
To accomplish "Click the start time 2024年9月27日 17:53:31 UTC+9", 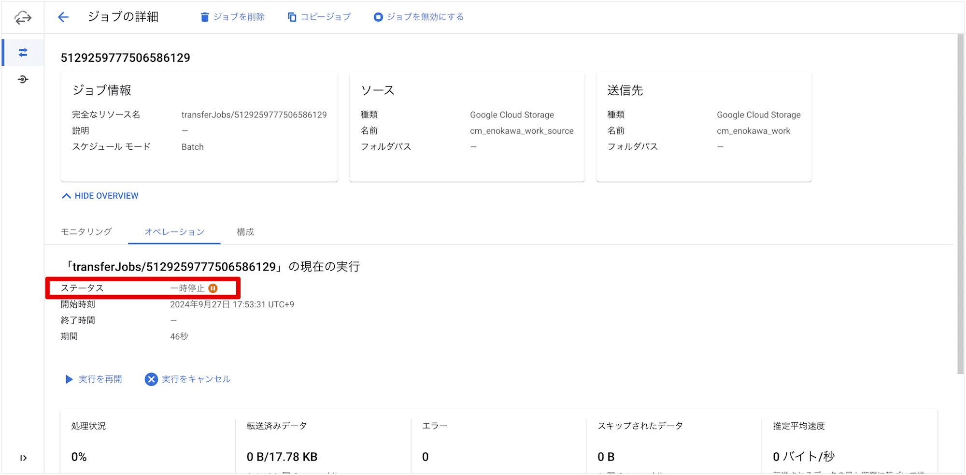I will click(x=232, y=304).
